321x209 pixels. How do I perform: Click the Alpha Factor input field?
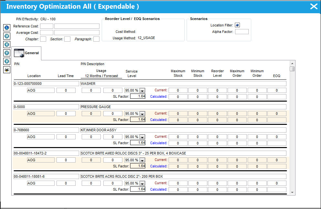tap(242, 32)
